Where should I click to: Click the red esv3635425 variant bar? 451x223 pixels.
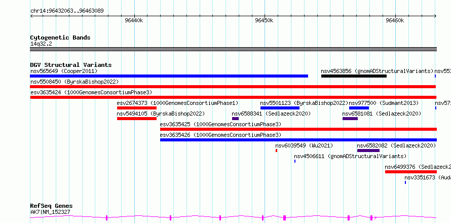298,129
